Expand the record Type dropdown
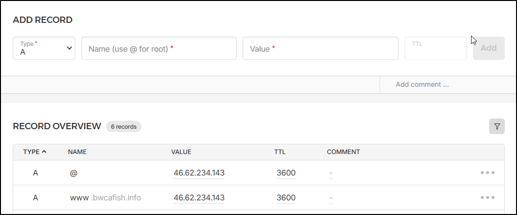This screenshot has width=517, height=215. (44, 48)
